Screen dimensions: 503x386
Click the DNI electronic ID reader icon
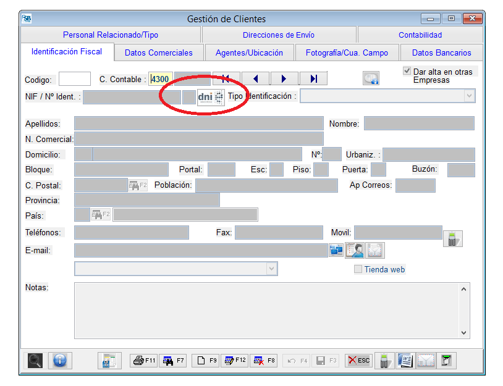(x=211, y=98)
